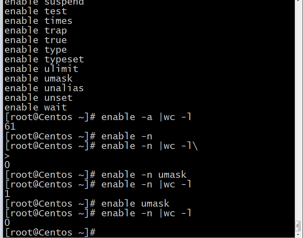Viewport: 303px width, 238px height.
Task: Click the 'enable -n umask' command line
Action: (x=96, y=175)
